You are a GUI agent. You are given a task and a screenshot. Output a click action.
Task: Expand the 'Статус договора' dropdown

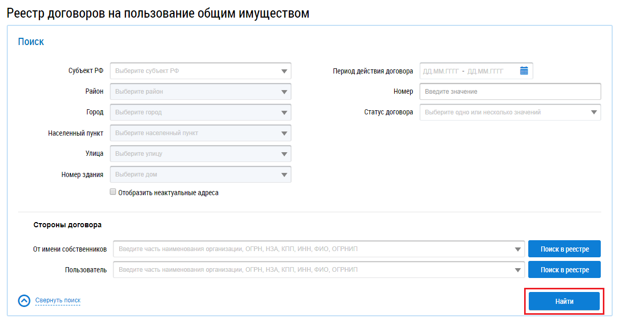click(594, 112)
